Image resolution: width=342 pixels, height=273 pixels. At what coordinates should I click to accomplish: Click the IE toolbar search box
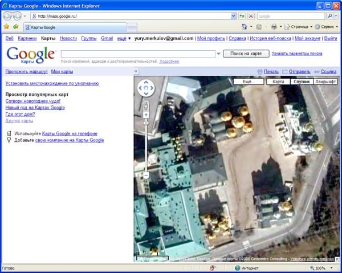click(x=291, y=16)
